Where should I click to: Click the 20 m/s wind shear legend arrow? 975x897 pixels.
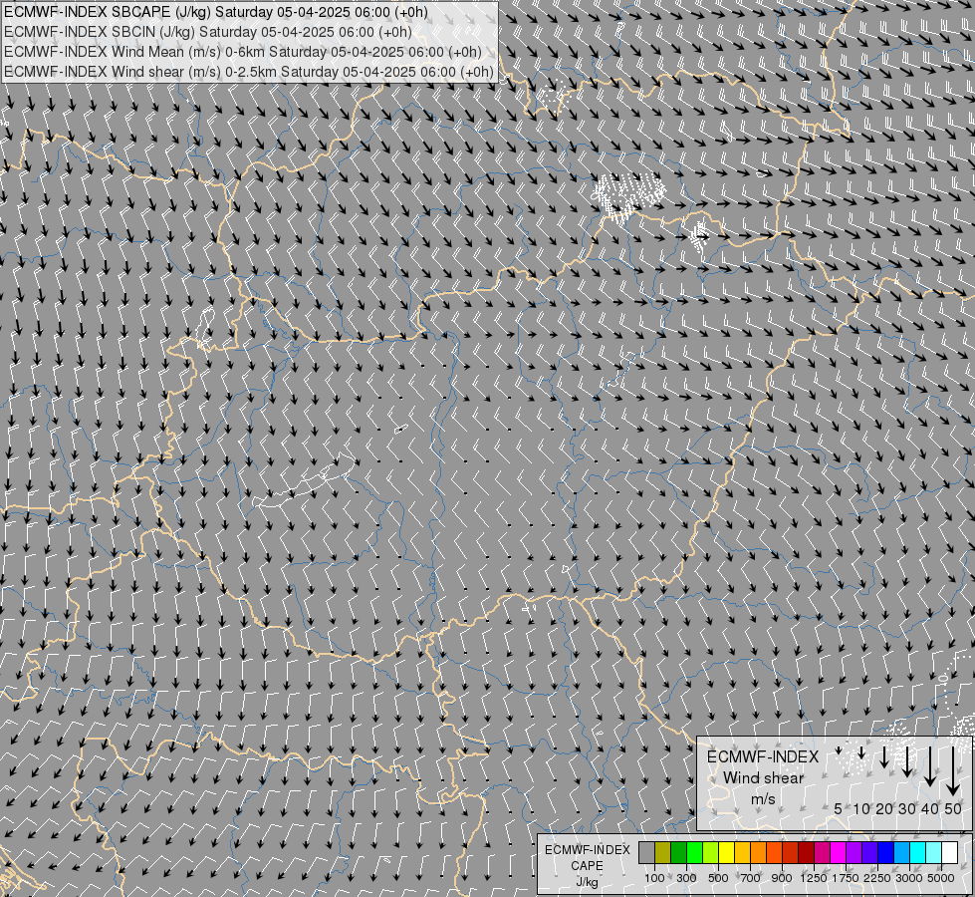[884, 756]
